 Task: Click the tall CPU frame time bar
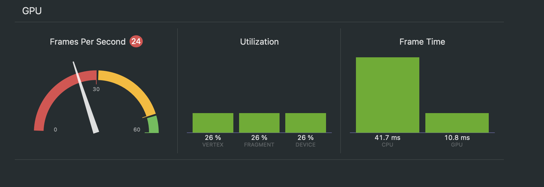tap(387, 95)
